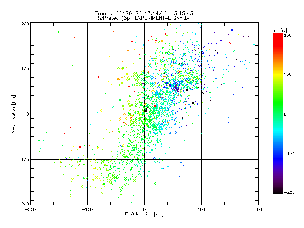Click the colorbar tick label '0'
The image size is (304, 228).
(285, 114)
